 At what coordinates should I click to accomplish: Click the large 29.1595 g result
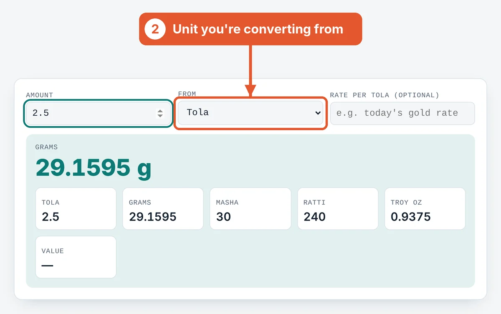94,168
